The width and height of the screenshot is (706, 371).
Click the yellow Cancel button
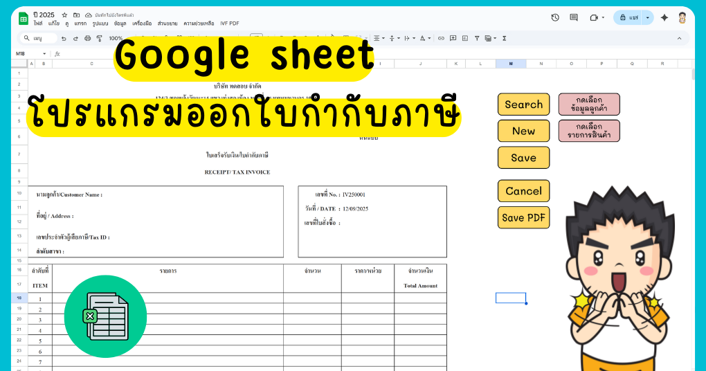pos(524,191)
